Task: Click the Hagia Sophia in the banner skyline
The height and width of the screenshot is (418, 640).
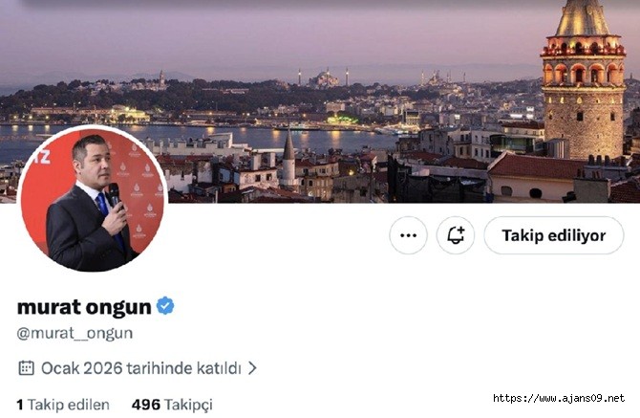Action: point(323,78)
